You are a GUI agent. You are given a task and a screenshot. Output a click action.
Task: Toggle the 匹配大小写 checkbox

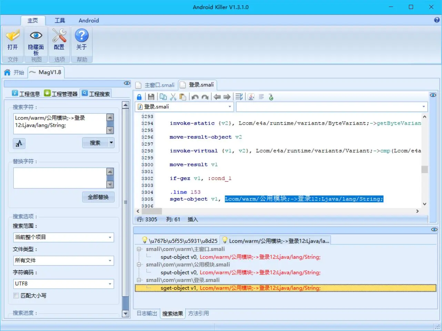pos(16,296)
